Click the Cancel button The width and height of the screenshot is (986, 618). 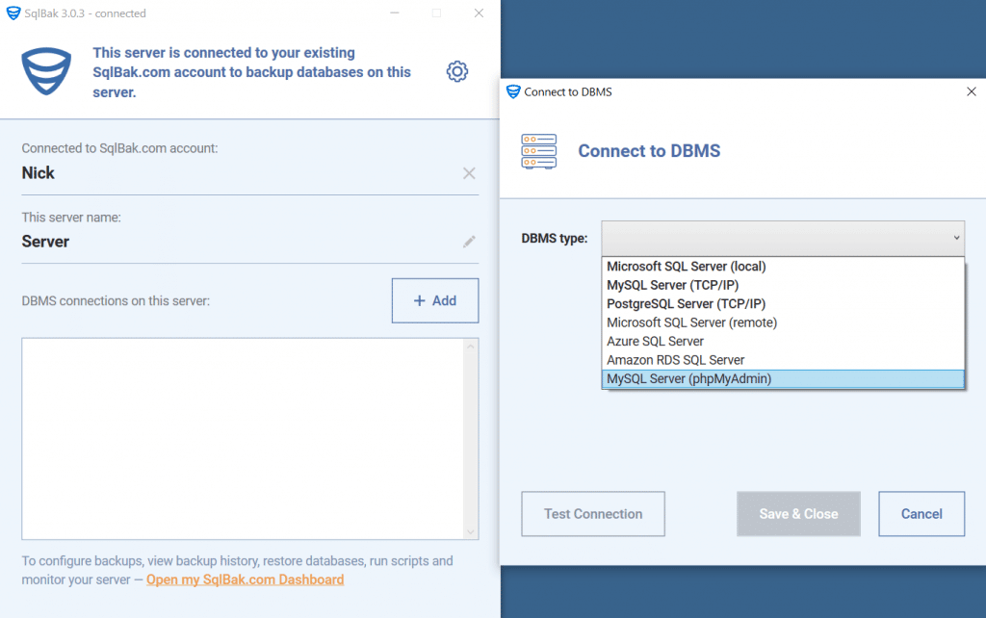click(x=921, y=514)
